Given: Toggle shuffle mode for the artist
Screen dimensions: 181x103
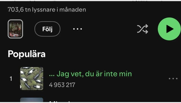Looking at the screenshot, I should pos(142,29).
